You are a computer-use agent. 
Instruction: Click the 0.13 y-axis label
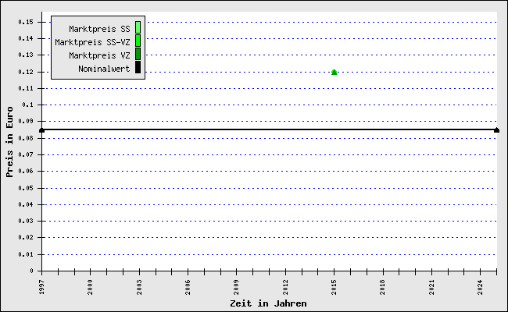(x=26, y=55)
